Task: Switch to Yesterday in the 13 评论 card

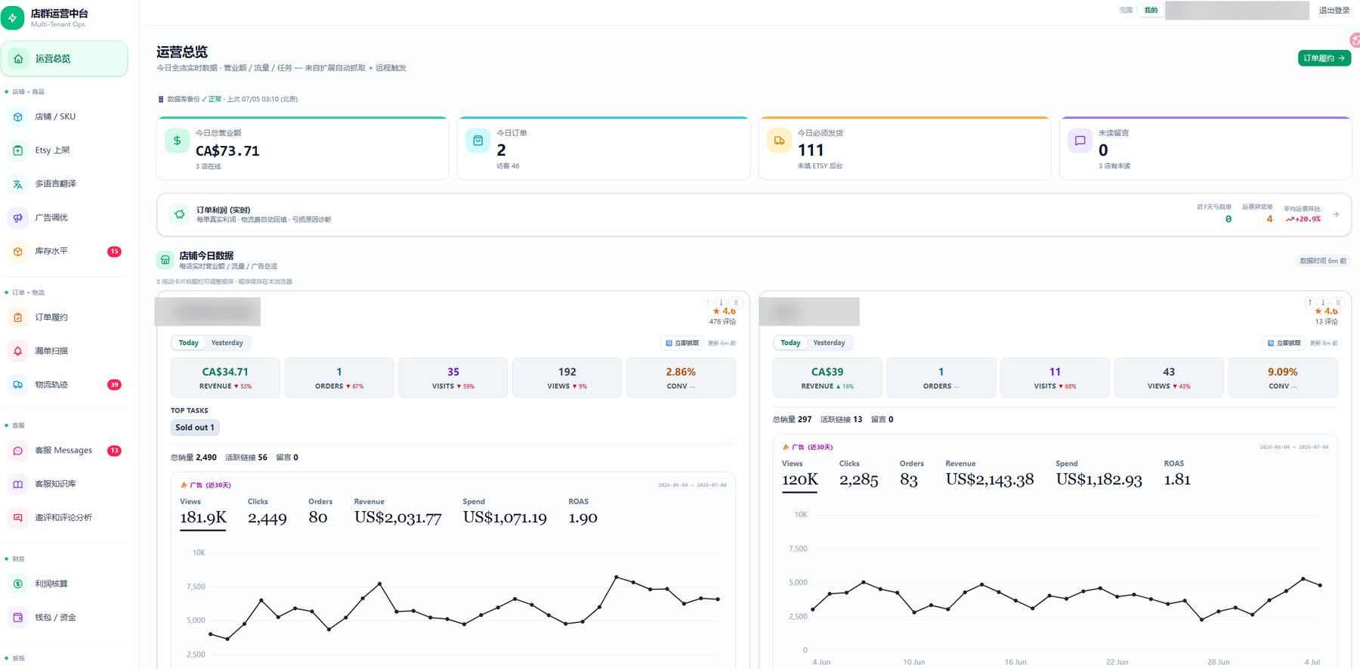Action: 829,343
